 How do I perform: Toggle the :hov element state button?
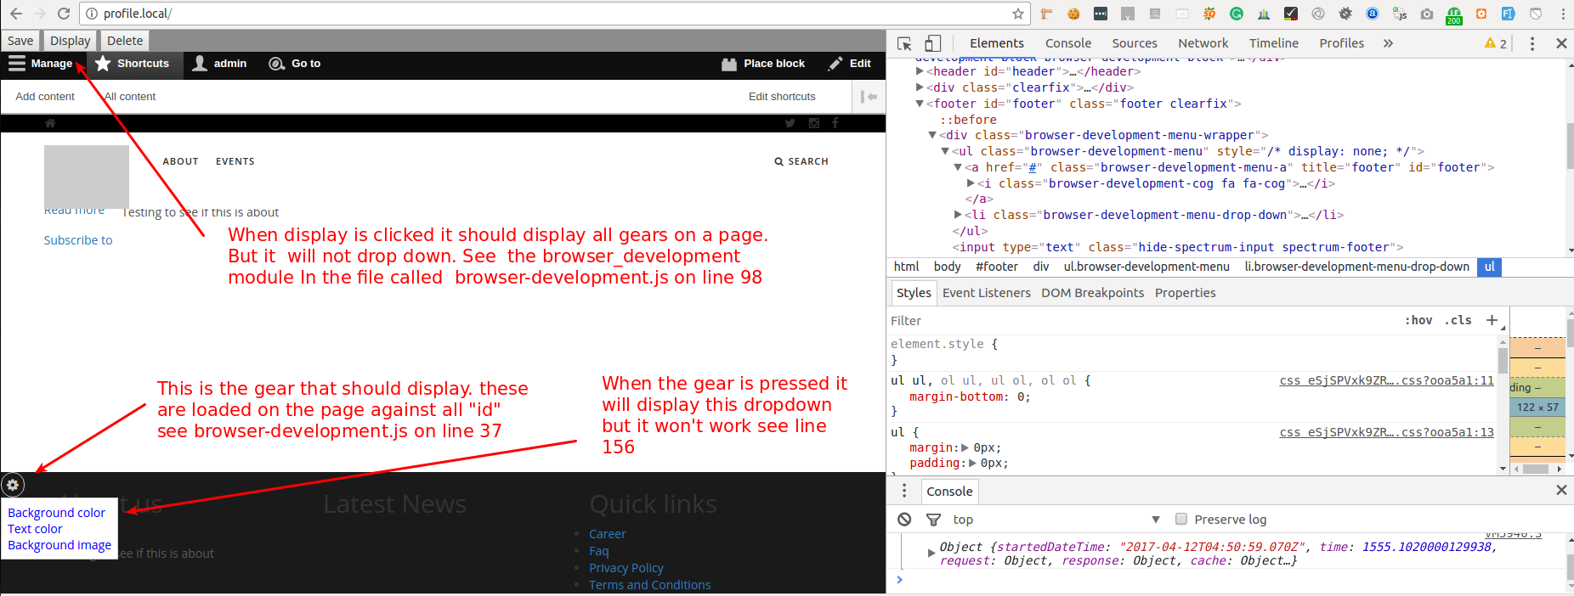click(1418, 320)
